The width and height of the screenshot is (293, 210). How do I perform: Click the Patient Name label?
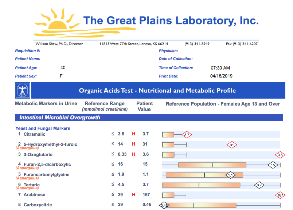(x=27, y=59)
